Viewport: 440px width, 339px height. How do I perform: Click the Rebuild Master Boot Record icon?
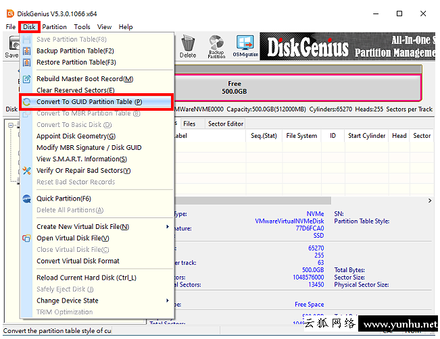tap(26, 79)
